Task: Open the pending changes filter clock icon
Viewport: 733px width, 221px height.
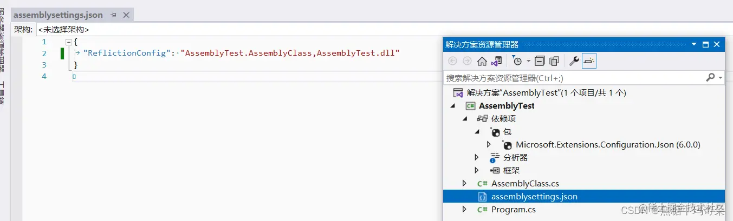Action: tap(517, 61)
